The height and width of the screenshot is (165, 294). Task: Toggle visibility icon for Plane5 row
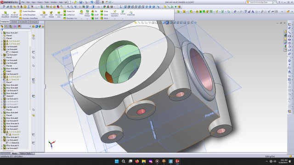[x=34, y=58]
